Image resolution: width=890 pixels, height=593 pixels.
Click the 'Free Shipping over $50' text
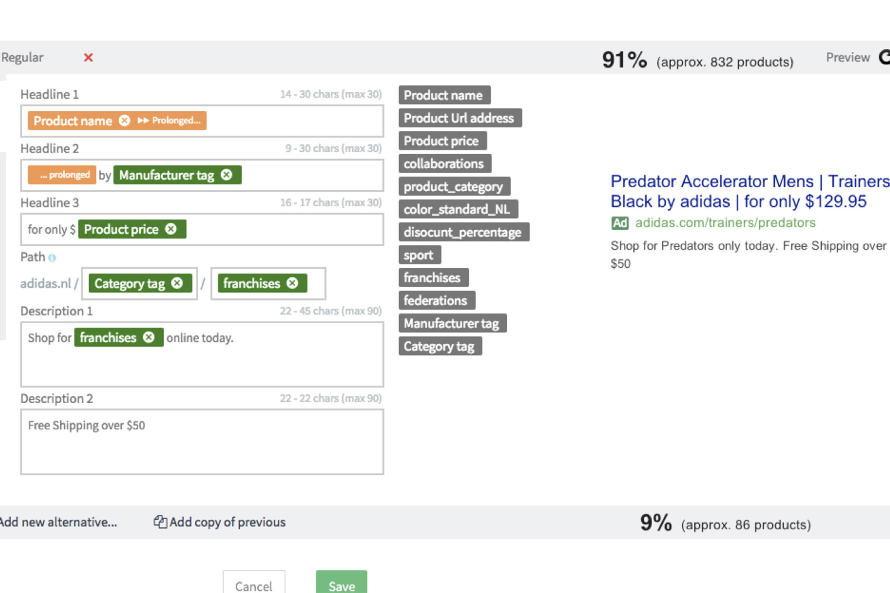(87, 425)
